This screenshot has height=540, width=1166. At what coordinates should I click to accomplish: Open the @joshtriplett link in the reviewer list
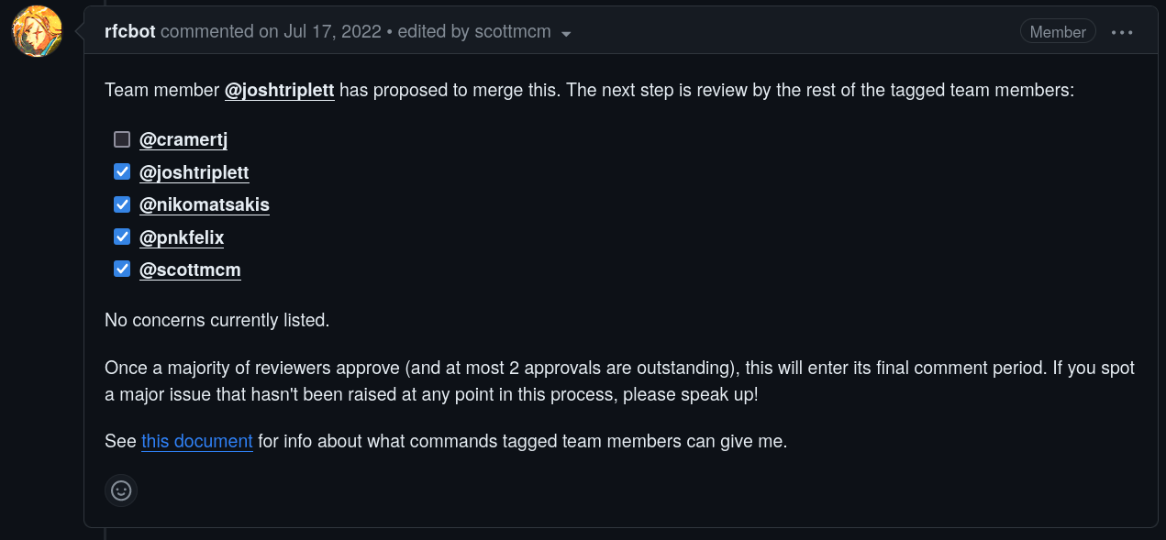click(194, 172)
